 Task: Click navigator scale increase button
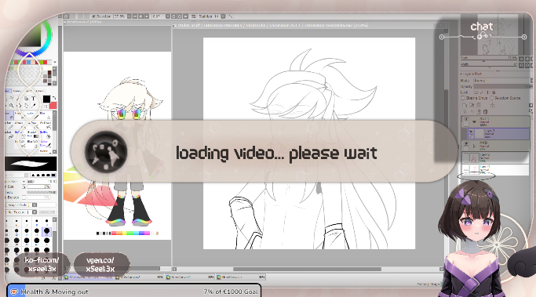coord(527,58)
